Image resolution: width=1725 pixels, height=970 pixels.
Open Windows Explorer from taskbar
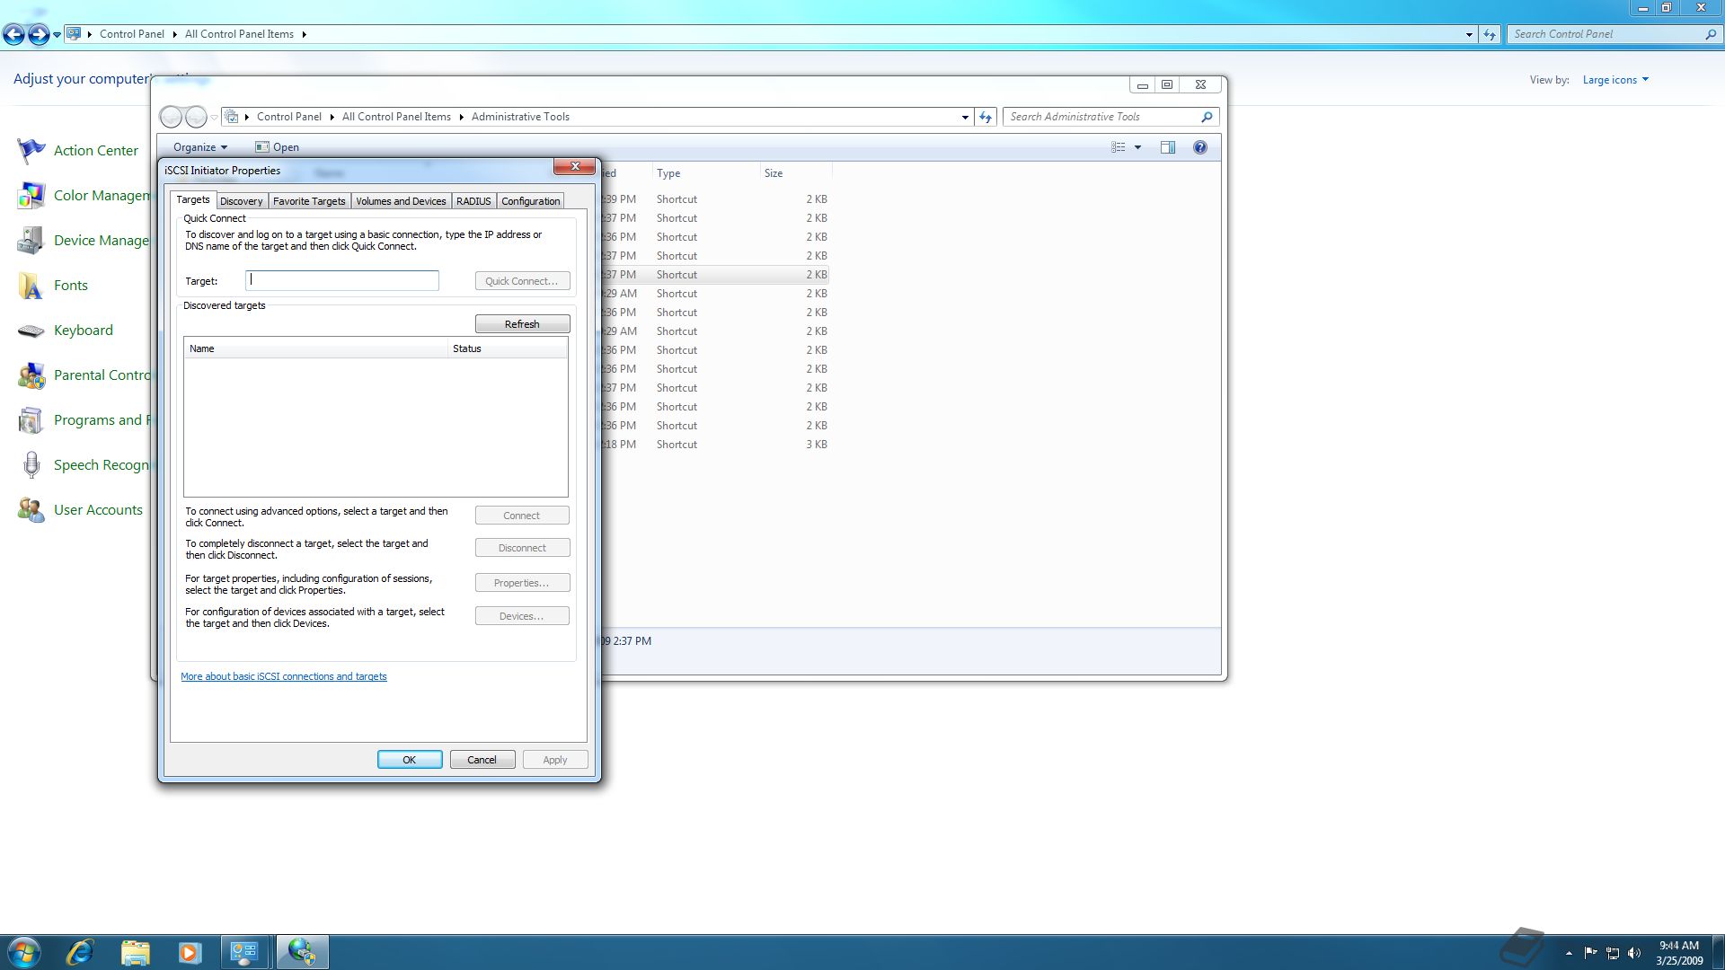[135, 952]
